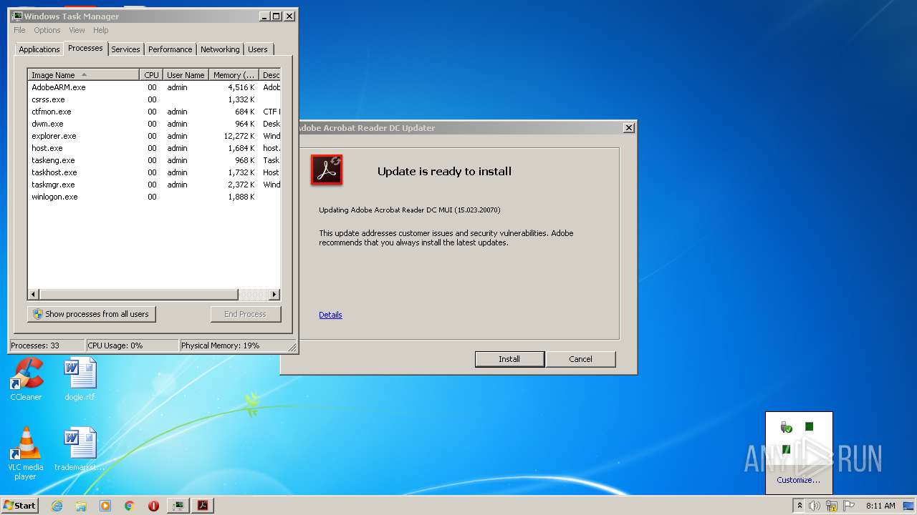This screenshot has width=917, height=515.
Task: Open Action Center flag icon in tray
Action: [848, 506]
